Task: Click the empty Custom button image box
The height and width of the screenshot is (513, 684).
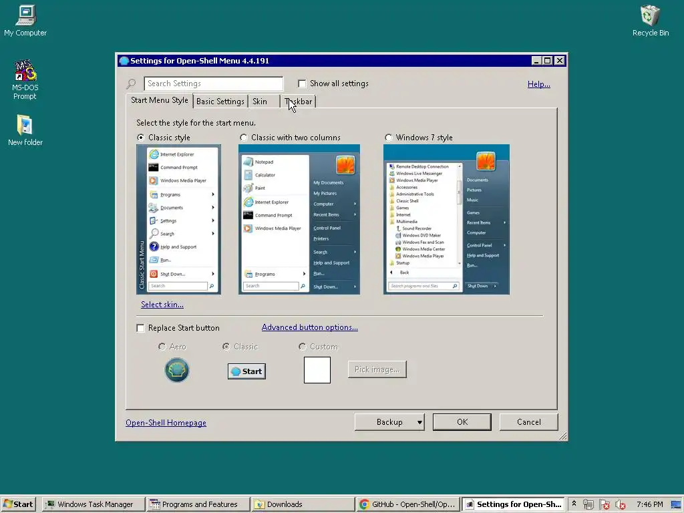Action: coord(317,370)
